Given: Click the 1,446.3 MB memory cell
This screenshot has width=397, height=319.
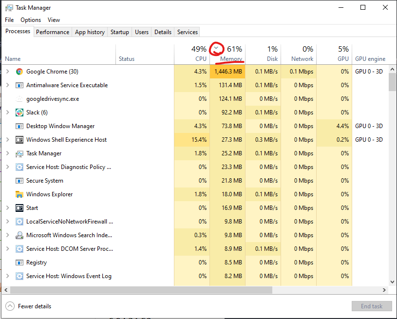Looking at the screenshot, I should tap(227, 72).
